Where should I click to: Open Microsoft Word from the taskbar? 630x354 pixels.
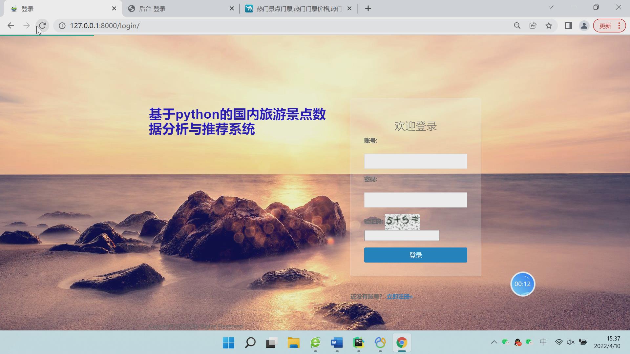pyautogui.click(x=337, y=343)
